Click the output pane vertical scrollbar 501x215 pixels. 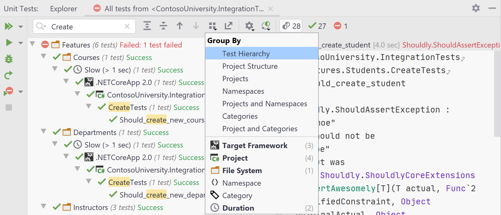[497, 94]
